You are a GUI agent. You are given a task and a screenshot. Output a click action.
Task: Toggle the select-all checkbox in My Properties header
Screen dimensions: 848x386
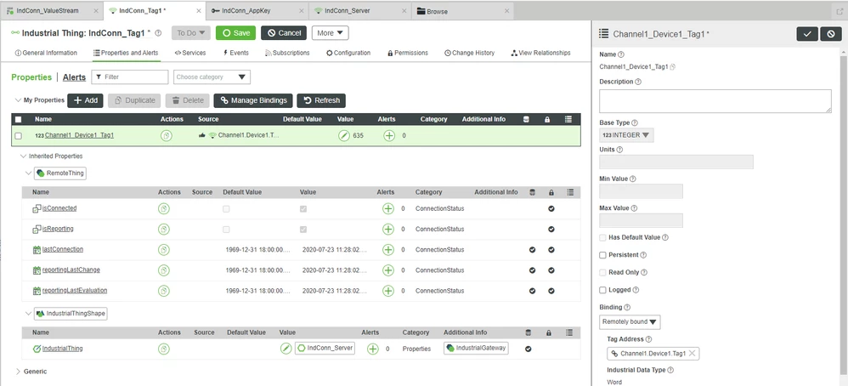[19, 120]
